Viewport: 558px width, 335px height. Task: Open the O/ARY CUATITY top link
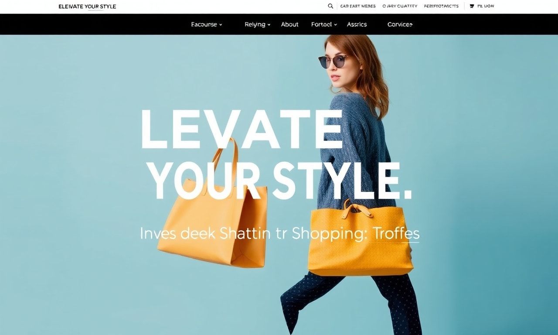pyautogui.click(x=400, y=6)
